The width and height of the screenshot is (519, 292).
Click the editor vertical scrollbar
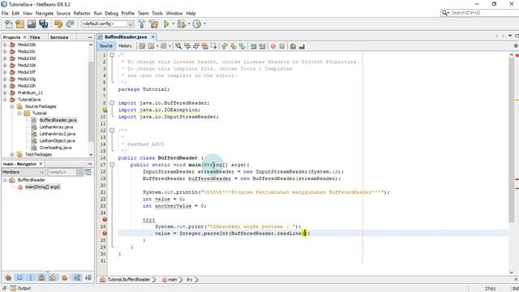click(x=512, y=140)
